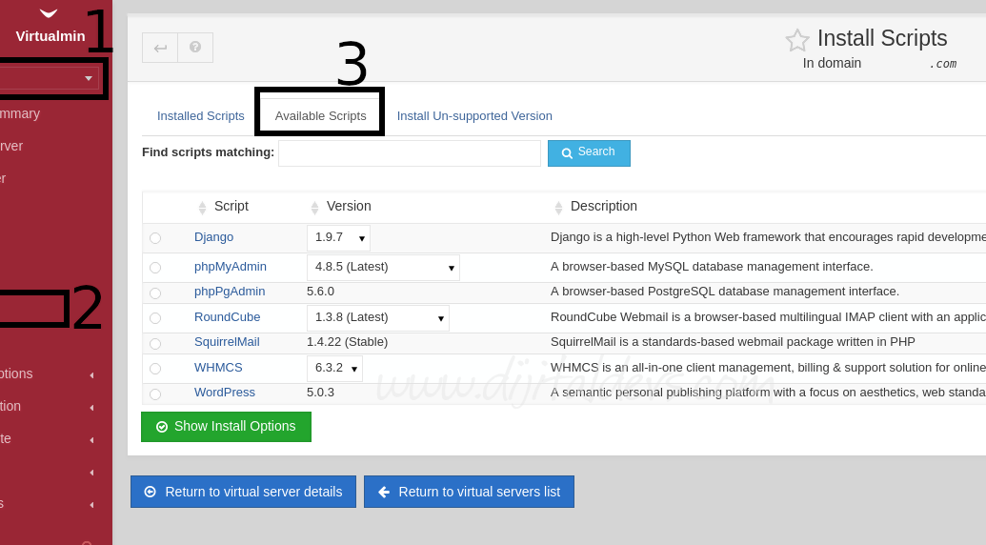Open Install Un-supported Version tab
The image size is (986, 545).
(474, 116)
